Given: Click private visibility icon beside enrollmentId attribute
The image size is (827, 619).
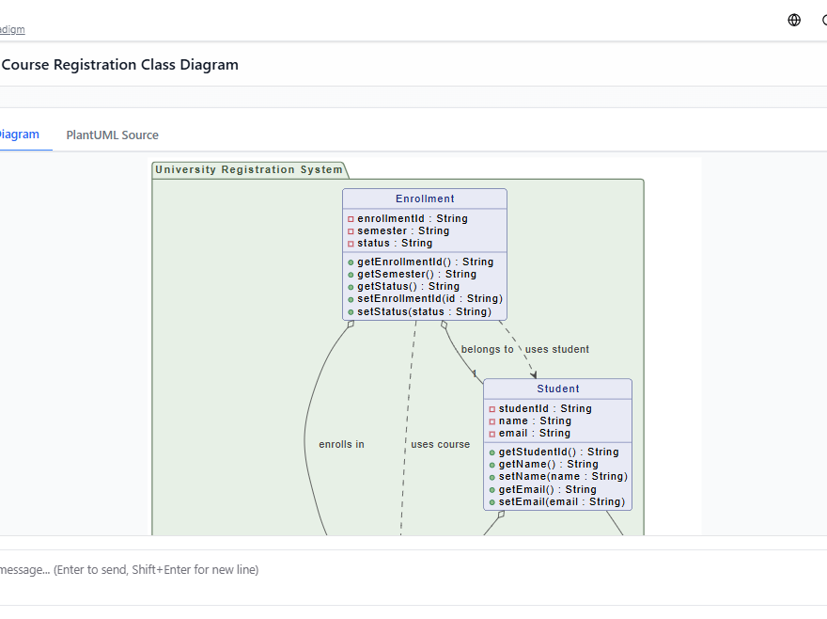Looking at the screenshot, I should point(351,218).
